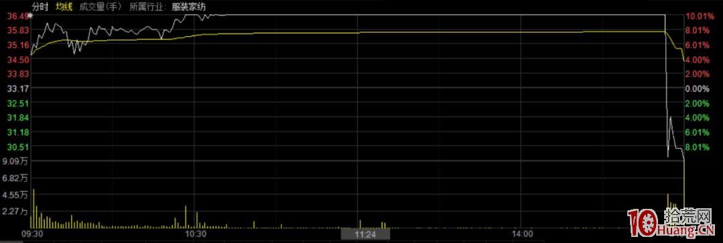This screenshot has height=243, width=723.
Task: Click the 09:30 time axis label
Action: tap(32, 234)
